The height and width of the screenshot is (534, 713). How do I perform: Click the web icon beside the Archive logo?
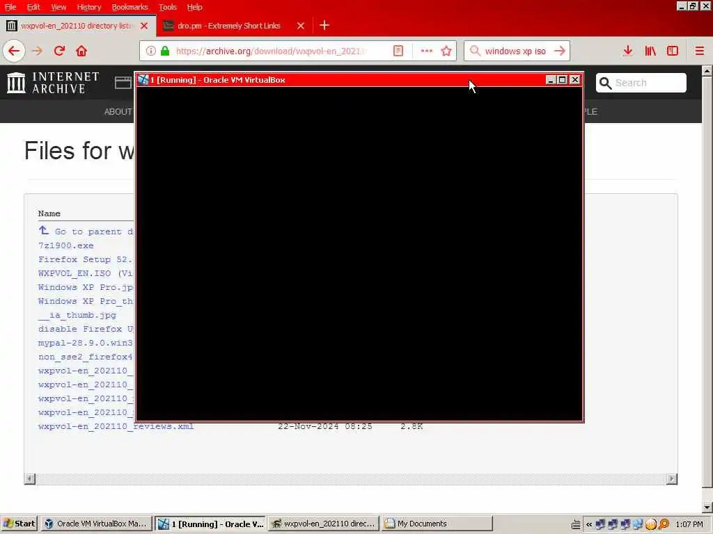pyautogui.click(x=123, y=83)
